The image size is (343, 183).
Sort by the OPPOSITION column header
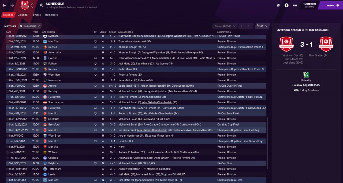tap(49, 32)
